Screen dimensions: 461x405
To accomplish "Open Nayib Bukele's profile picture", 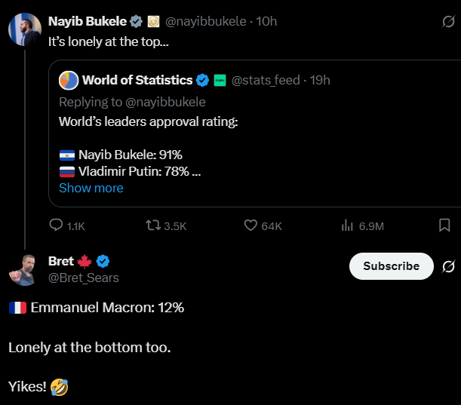I will (x=24, y=29).
